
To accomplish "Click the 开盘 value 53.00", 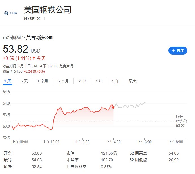I will tap(36, 153).
